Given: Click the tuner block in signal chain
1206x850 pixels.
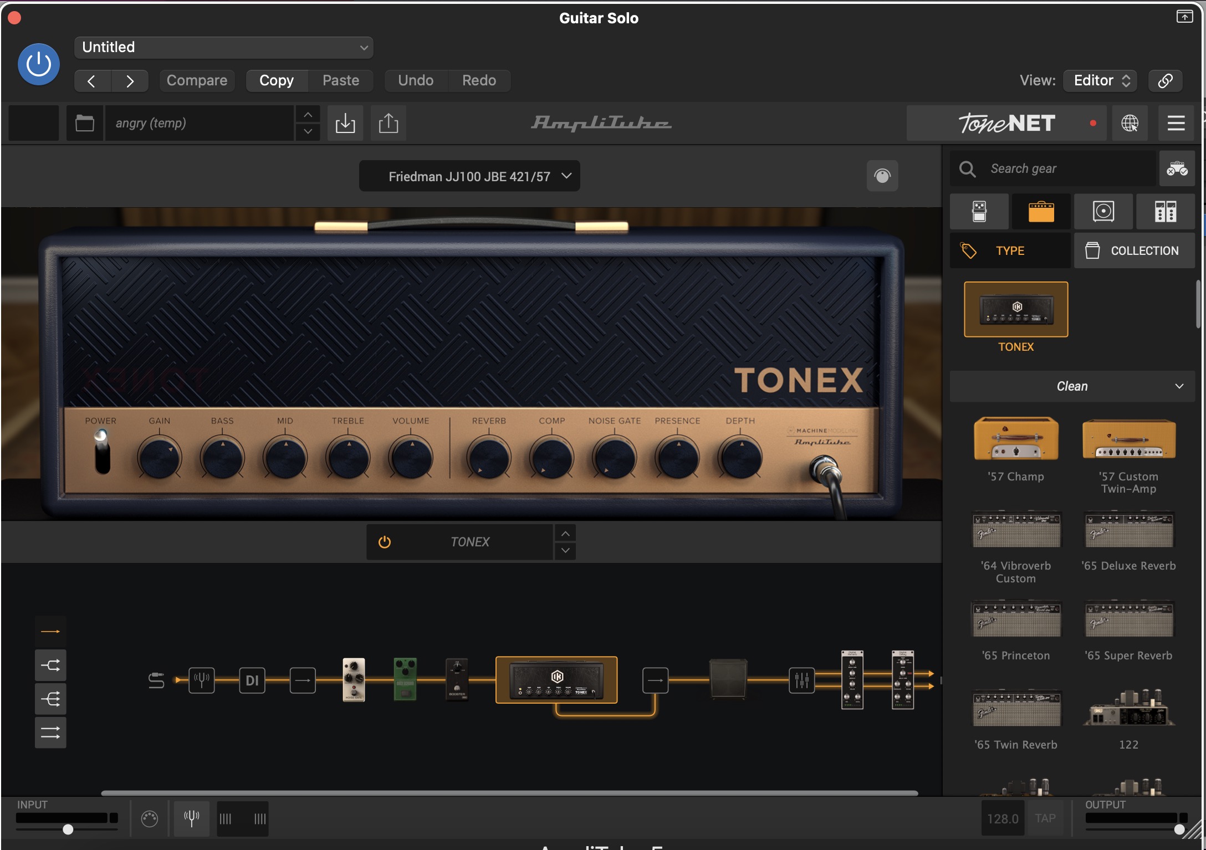Looking at the screenshot, I should (202, 680).
